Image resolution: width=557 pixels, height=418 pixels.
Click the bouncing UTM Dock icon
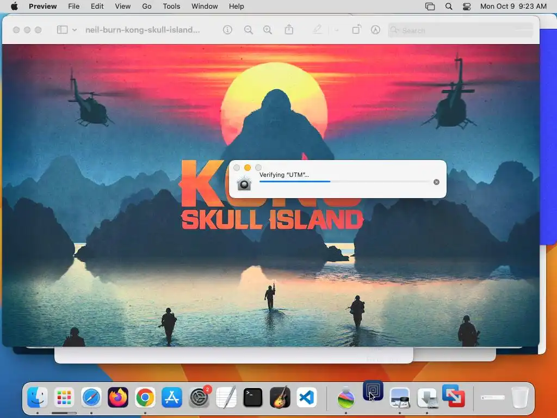click(x=373, y=390)
